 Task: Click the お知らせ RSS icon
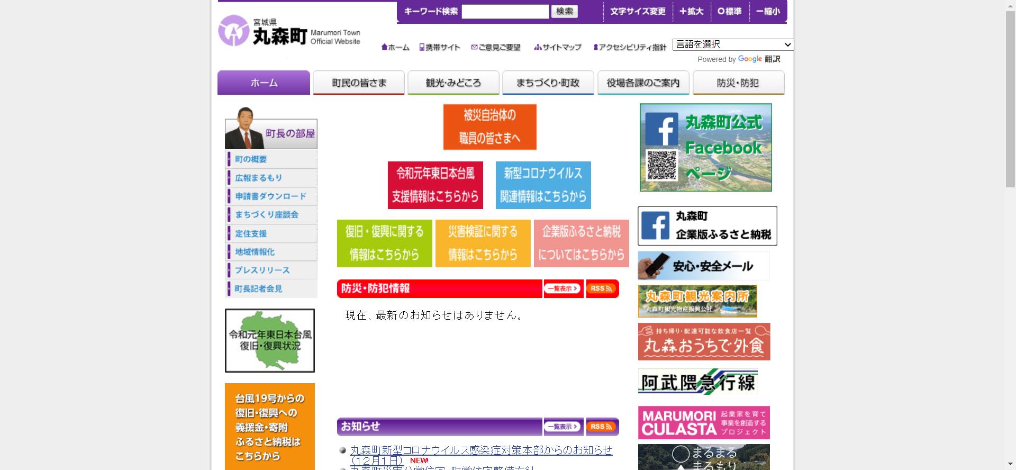coord(602,427)
